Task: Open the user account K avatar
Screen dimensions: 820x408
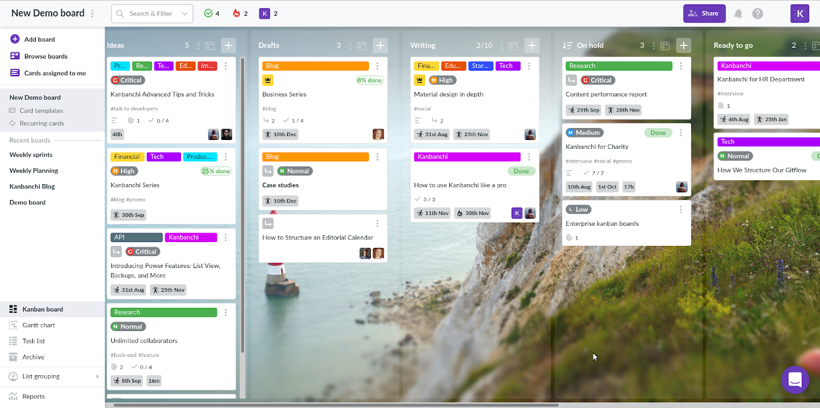Action: click(800, 13)
